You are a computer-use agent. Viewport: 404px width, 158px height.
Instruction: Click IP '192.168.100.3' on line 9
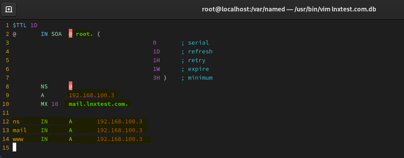tap(92, 95)
